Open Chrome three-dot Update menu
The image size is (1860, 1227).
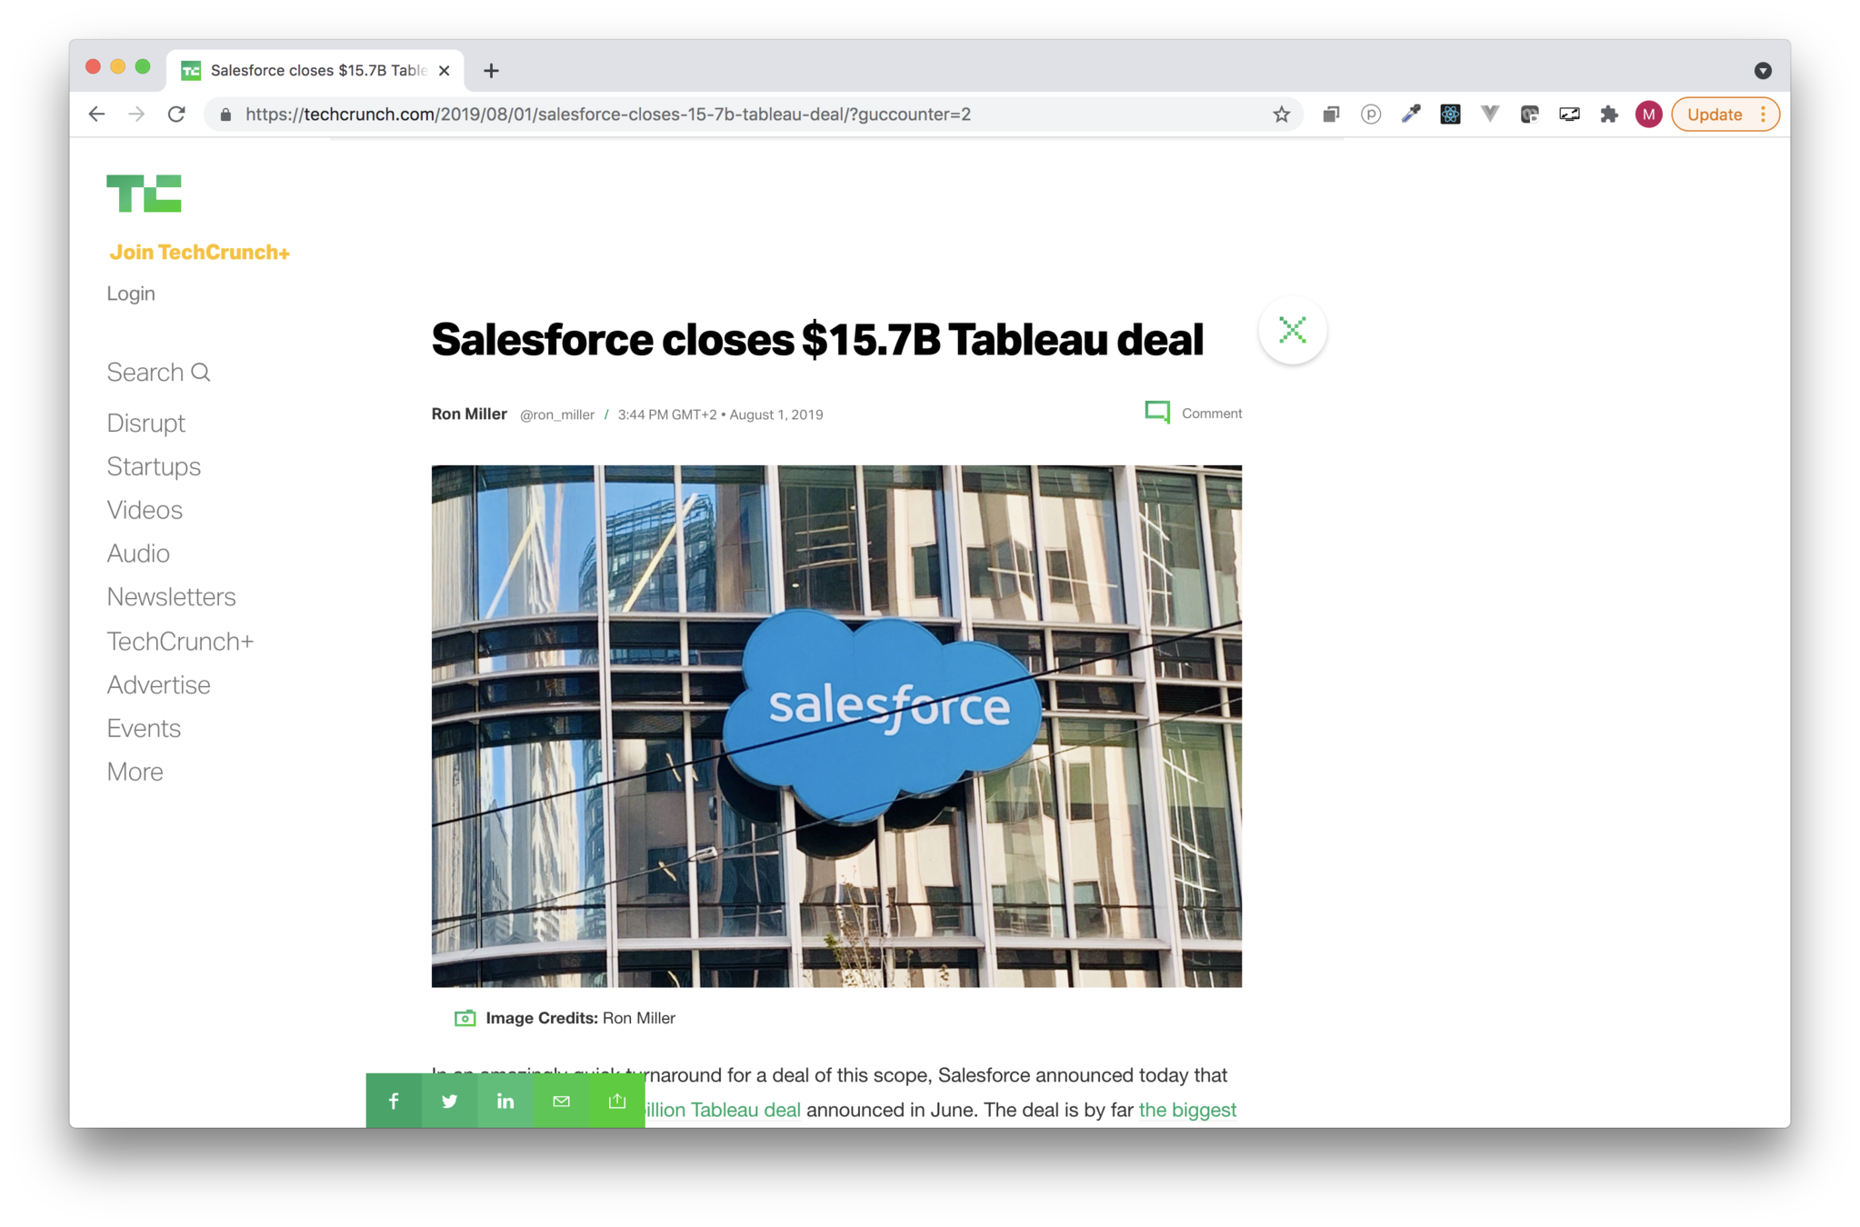[1763, 115]
